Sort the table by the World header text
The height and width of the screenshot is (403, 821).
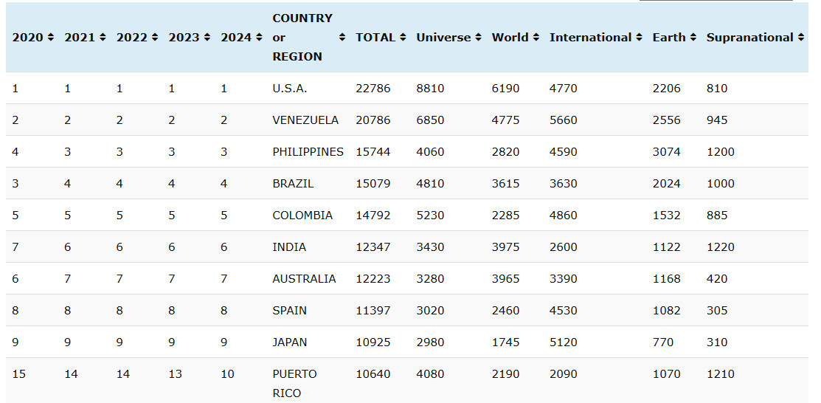[x=510, y=37]
